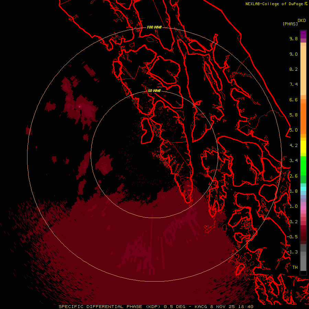Click the -0.5 legend value
This screenshot has height=309, width=309.
click(x=292, y=237)
